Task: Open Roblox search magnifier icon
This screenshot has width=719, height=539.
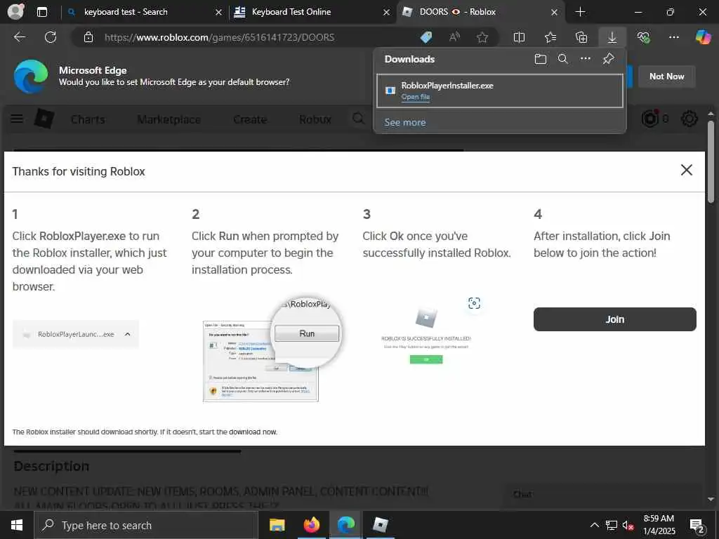Action: coord(359,119)
